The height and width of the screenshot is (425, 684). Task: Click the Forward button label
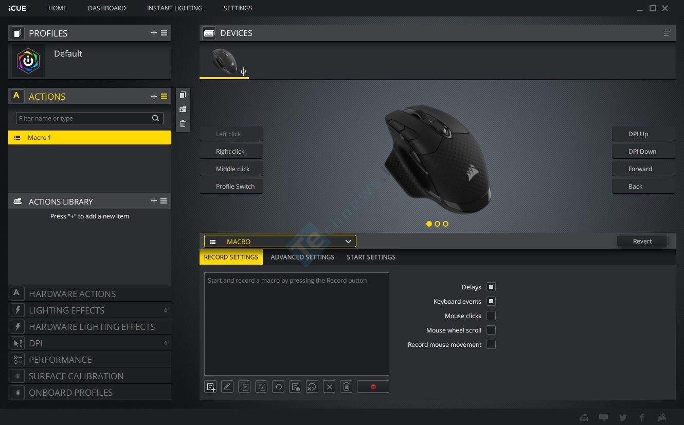click(643, 169)
